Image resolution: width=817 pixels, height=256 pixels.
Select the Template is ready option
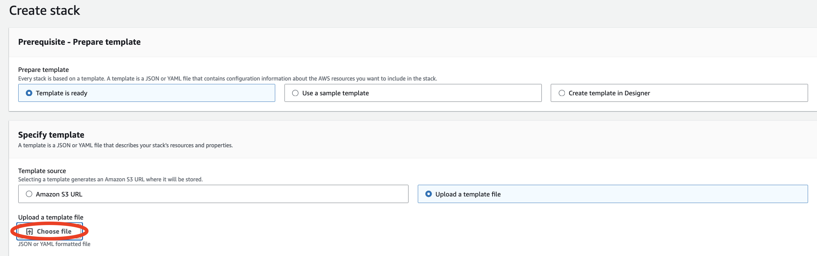pyautogui.click(x=29, y=93)
